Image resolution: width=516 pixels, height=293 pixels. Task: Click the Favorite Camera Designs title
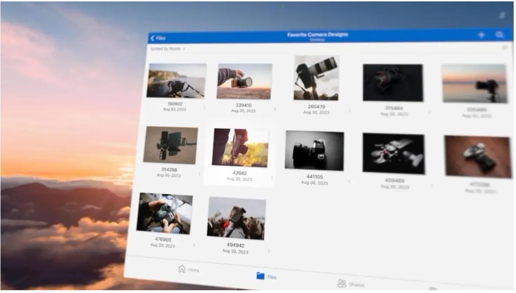click(x=318, y=34)
